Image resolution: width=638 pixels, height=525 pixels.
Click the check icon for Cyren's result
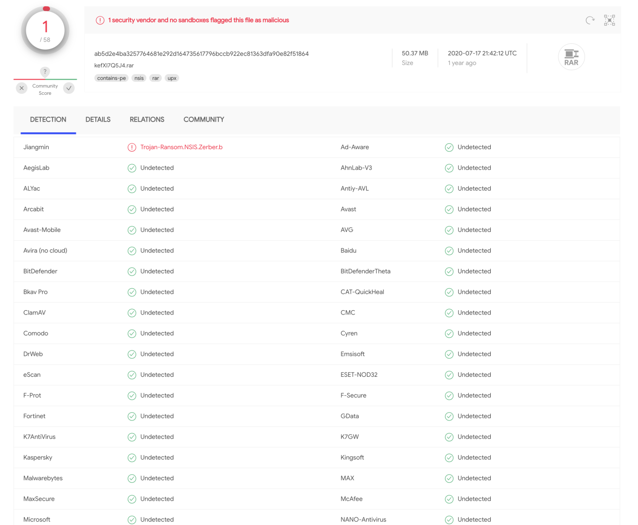(x=449, y=333)
